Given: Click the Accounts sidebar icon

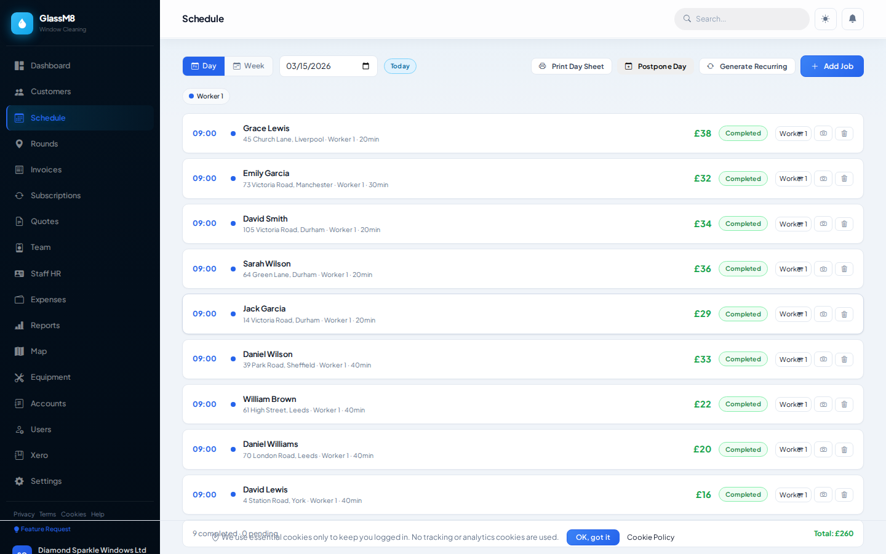Looking at the screenshot, I should tap(19, 404).
